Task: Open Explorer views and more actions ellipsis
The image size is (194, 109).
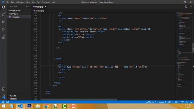Action: (27, 7)
